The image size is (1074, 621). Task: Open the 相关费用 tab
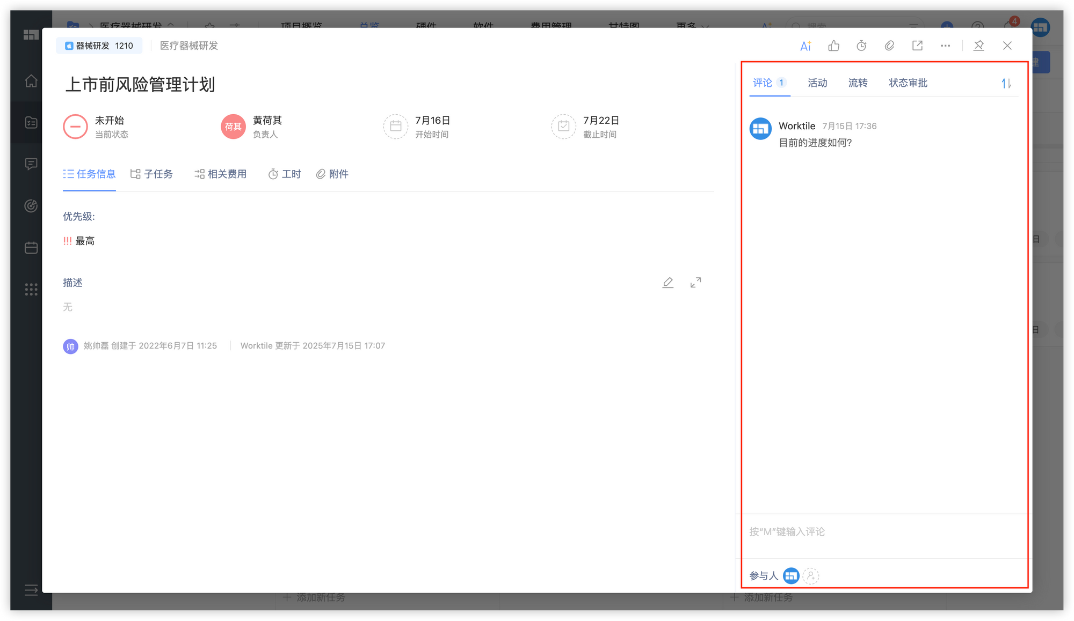(220, 174)
